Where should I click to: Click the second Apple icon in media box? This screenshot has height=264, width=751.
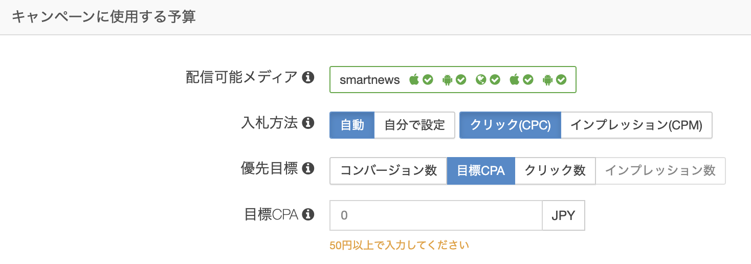pos(514,80)
